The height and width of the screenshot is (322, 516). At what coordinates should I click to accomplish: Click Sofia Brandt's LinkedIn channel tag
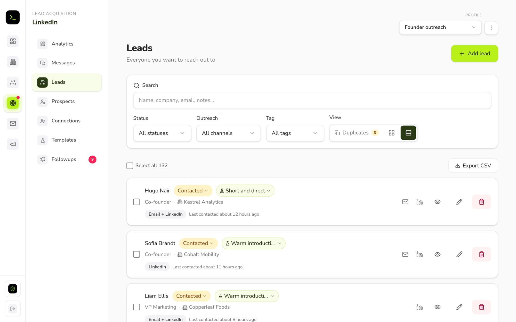pos(157,267)
